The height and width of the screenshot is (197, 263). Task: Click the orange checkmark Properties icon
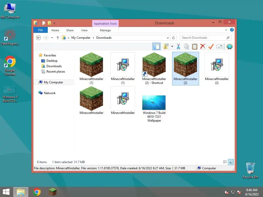211,46
